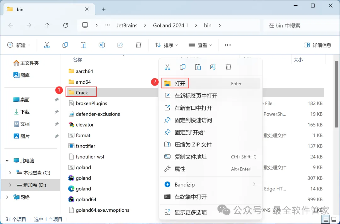Choose 打开 in the context menu

point(210,83)
